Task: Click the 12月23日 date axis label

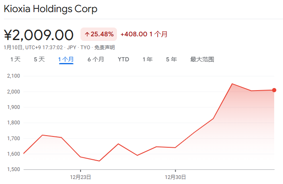Action: pyautogui.click(x=80, y=177)
